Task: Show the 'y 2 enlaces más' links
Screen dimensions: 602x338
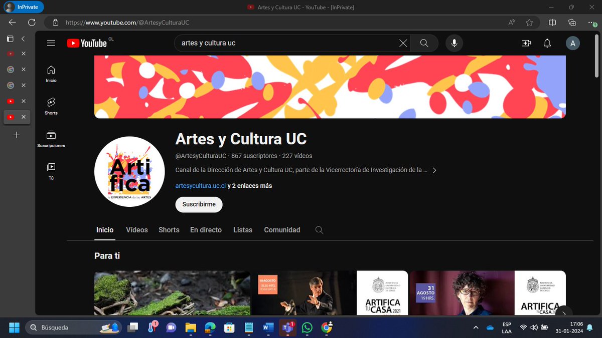Action: point(250,186)
